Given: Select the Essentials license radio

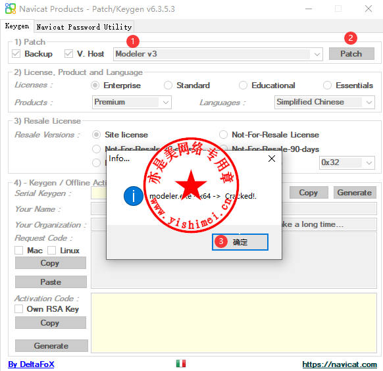Looking at the screenshot, I should (x=327, y=86).
